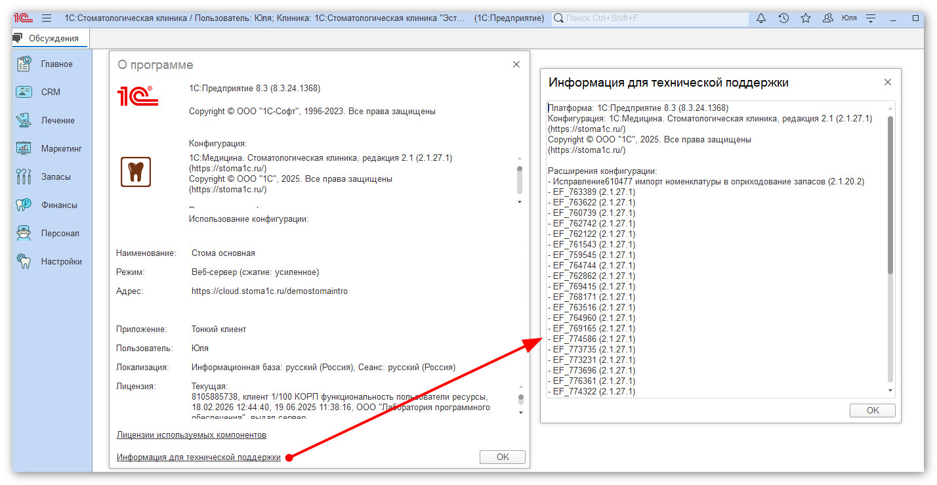Open the Финансы tooth-coin section
This screenshot has width=937, height=485.
tap(24, 205)
